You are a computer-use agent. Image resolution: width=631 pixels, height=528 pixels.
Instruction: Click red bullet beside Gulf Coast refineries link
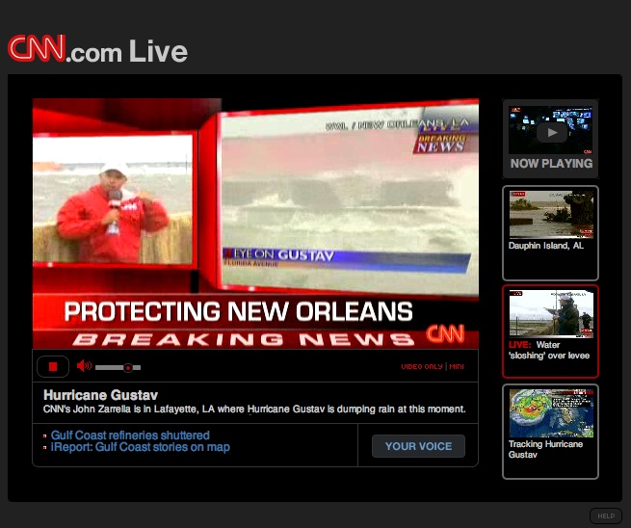point(45,436)
